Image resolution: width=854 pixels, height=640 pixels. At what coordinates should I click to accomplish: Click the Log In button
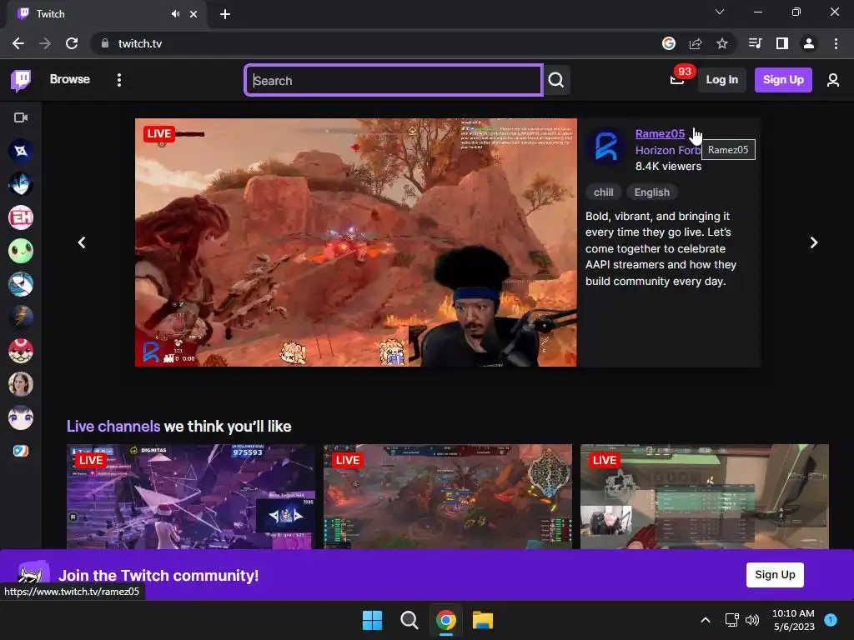click(721, 80)
